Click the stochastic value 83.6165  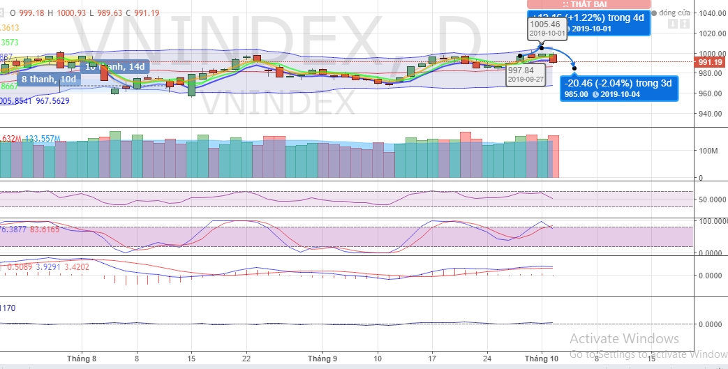[x=45, y=229]
